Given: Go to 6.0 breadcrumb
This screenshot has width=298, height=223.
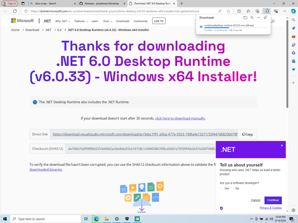Looking at the screenshot, I should (x=59, y=30).
